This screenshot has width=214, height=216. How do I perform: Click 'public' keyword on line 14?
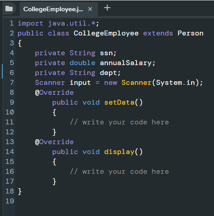65,152
